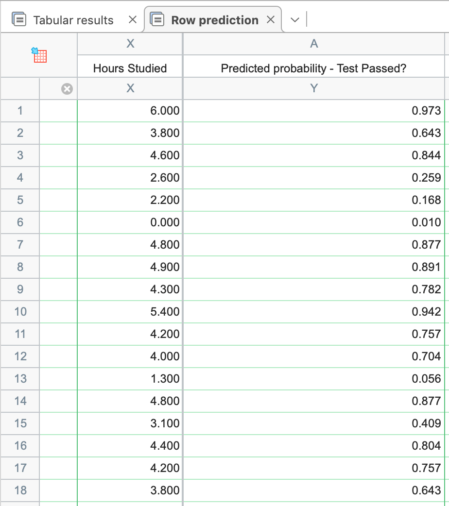Viewport: 449px width, 506px height.
Task: Click the 1.300 hours cell in row 13
Action: point(130,379)
